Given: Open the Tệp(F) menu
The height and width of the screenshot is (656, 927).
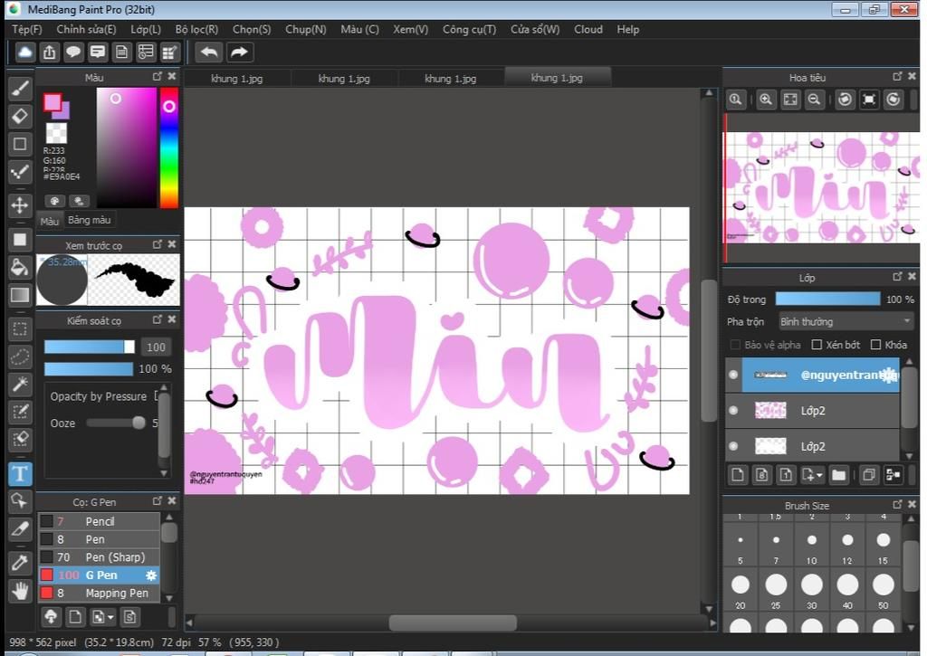Looking at the screenshot, I should pyautogui.click(x=26, y=29).
